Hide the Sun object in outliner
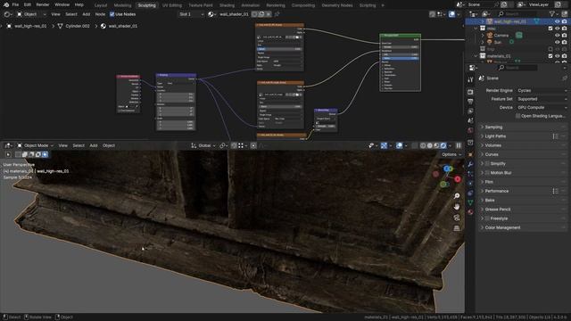This screenshot has width=571, height=321. [x=557, y=42]
